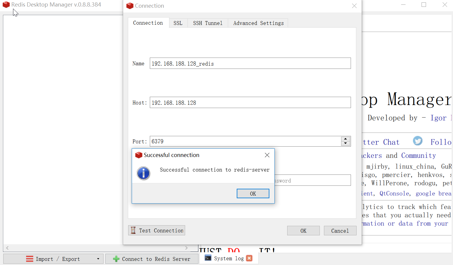The height and width of the screenshot is (265, 453).
Task: Open the google breakpad link
Action: [433, 193]
